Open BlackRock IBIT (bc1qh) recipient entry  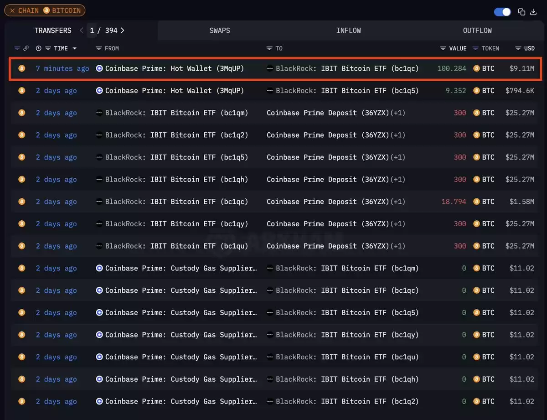click(x=347, y=379)
